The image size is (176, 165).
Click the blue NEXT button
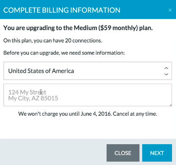(157, 153)
